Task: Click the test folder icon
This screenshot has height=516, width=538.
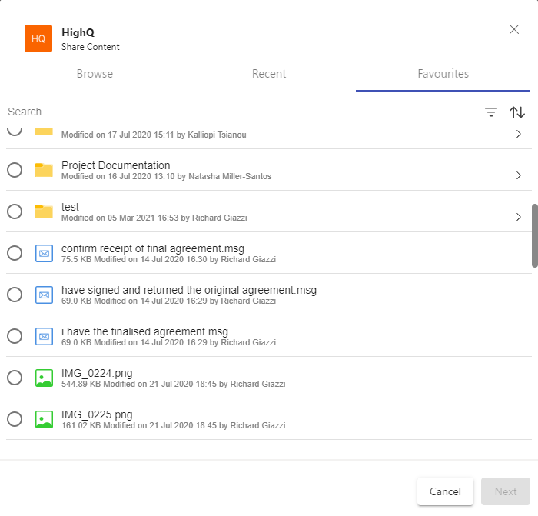Action: tap(44, 211)
